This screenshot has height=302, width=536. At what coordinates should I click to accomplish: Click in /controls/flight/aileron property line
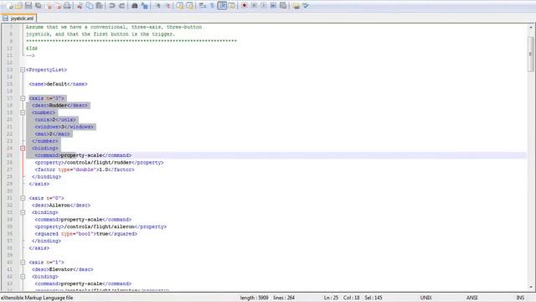pos(100,226)
